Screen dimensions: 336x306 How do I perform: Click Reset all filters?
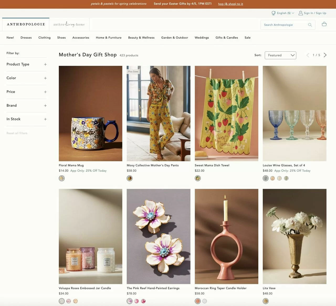[x=17, y=133]
